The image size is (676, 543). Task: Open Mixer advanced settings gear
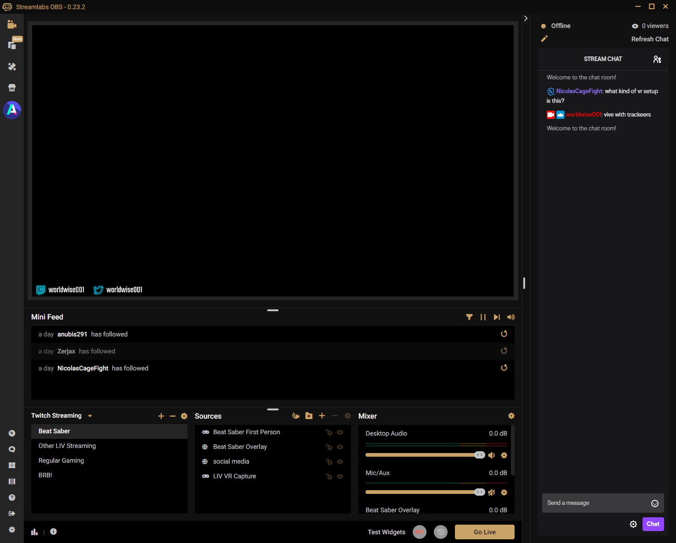[x=511, y=416]
